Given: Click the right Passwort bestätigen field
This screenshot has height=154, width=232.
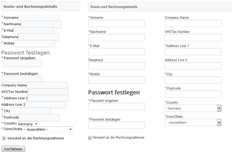Looking at the screenshot, I should point(116,125).
